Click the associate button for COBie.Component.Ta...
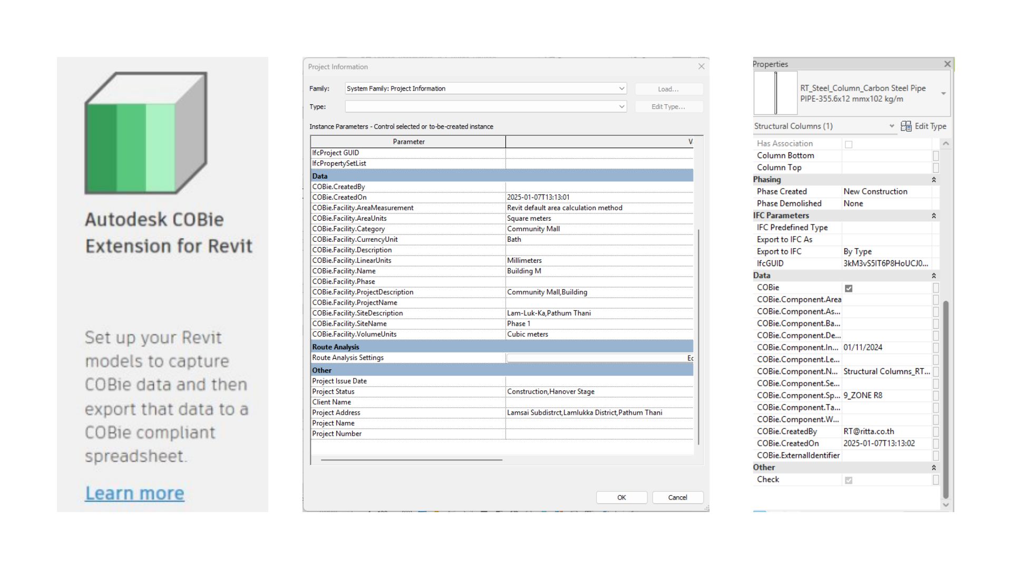 tap(936, 408)
